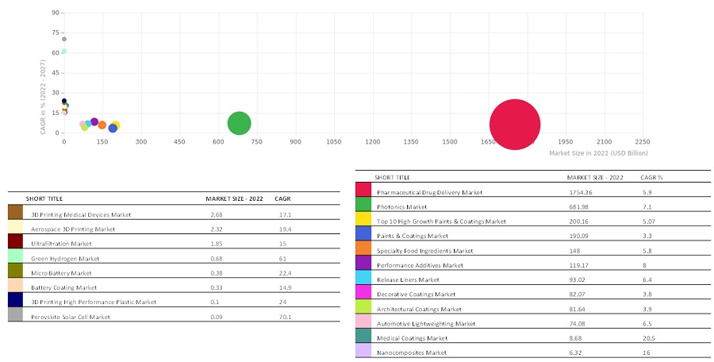Click the orange Specialty Food Ingredients swatch
Image resolution: width=714 pixels, height=362 pixels.
[364, 250]
